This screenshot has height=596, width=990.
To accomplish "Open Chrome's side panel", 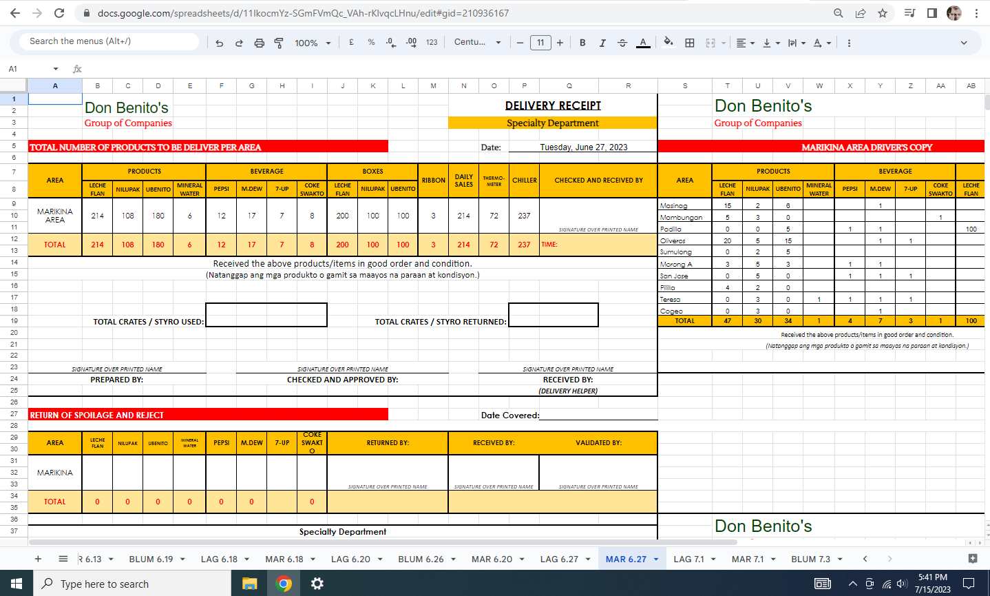I will 931,13.
